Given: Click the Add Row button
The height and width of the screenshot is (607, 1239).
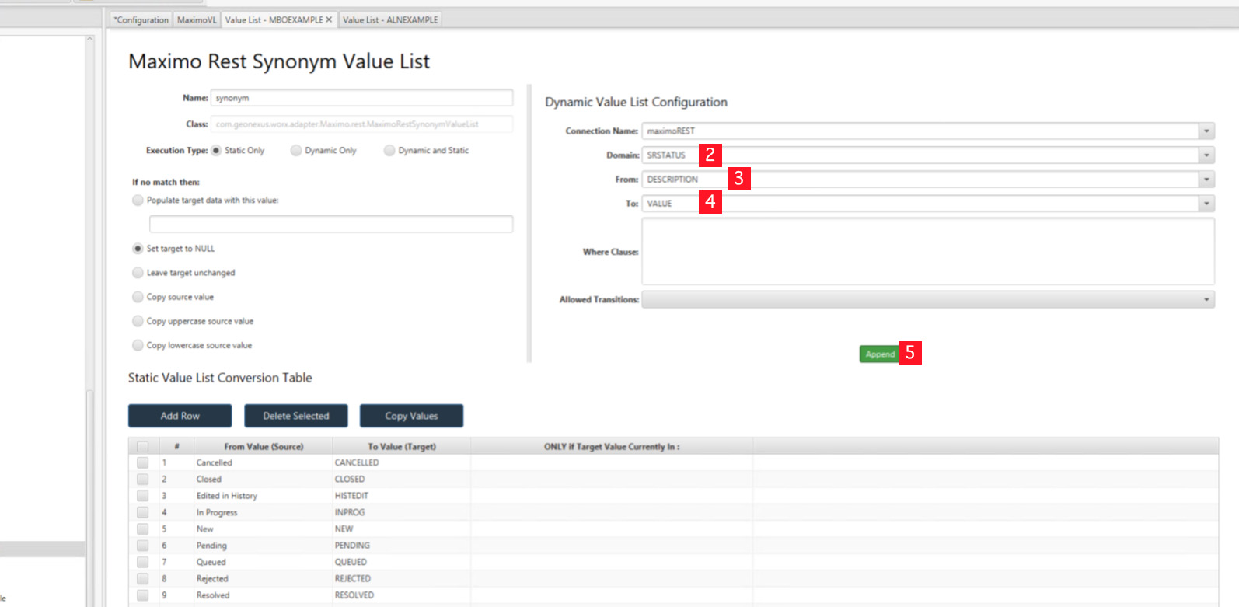Looking at the screenshot, I should [180, 416].
